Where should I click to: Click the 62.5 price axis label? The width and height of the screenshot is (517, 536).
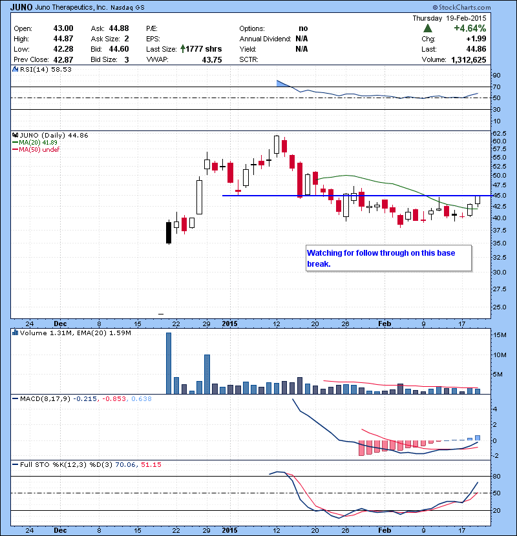tap(499, 133)
